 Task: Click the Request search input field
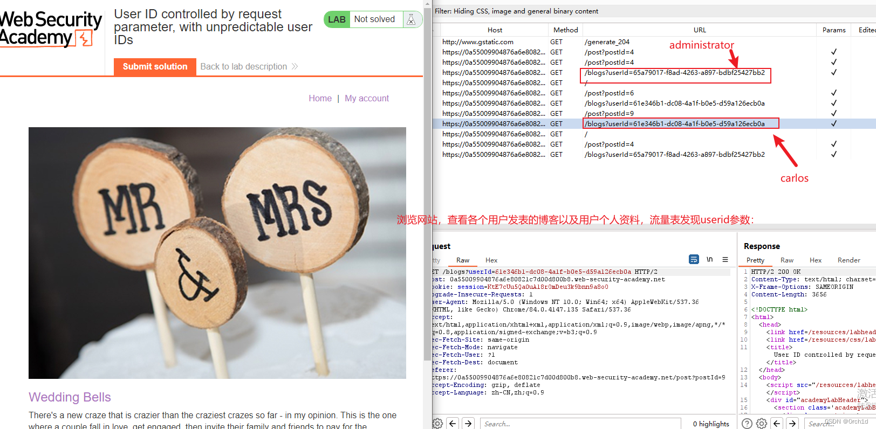(580, 424)
